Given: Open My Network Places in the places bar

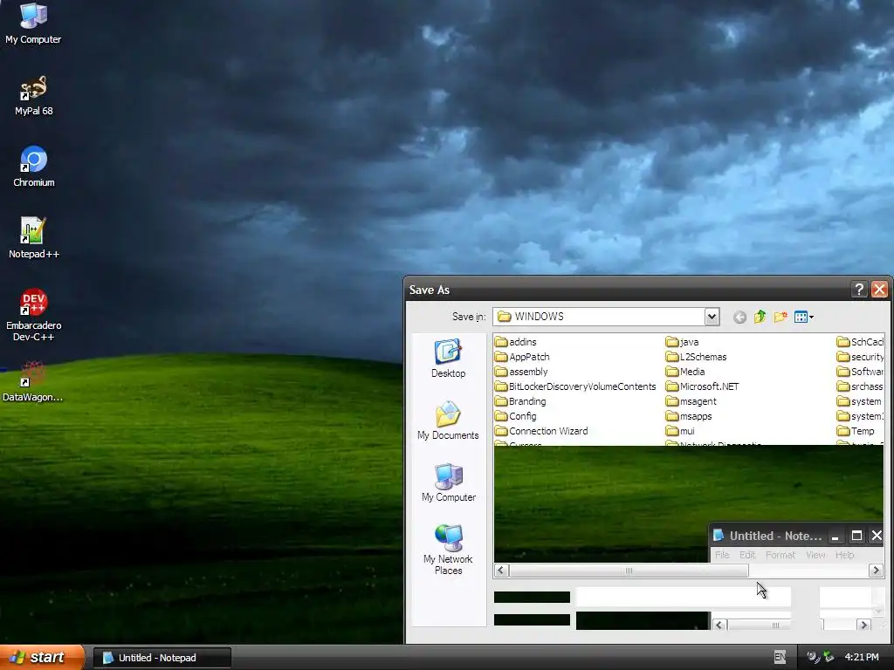Looking at the screenshot, I should (448, 550).
